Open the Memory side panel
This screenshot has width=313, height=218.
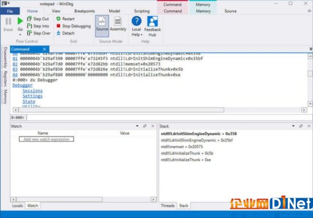[x=5, y=96]
